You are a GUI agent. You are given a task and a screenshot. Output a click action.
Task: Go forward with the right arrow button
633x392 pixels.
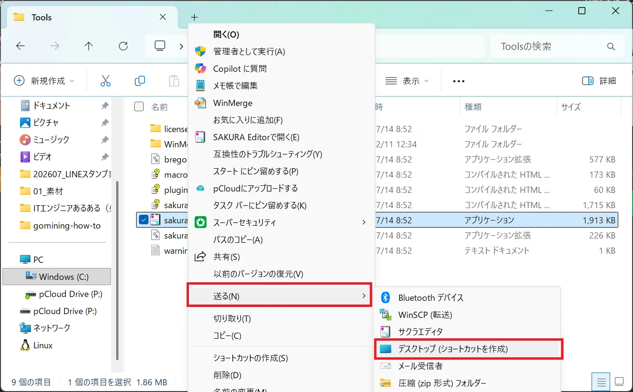[x=55, y=46]
